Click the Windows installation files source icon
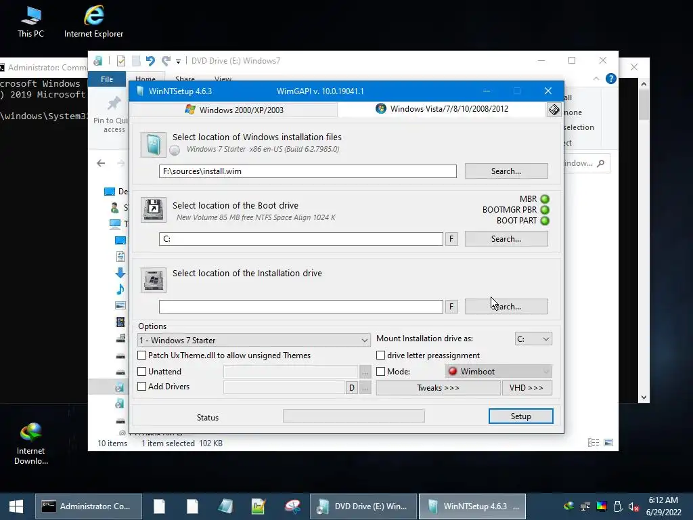Screen dimensions: 693x520 point(153,145)
